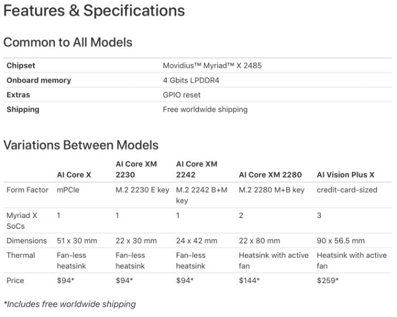The width and height of the screenshot is (397, 317).
Task: Select the 4 Gbits LPDDR4 text
Action: coord(191,80)
